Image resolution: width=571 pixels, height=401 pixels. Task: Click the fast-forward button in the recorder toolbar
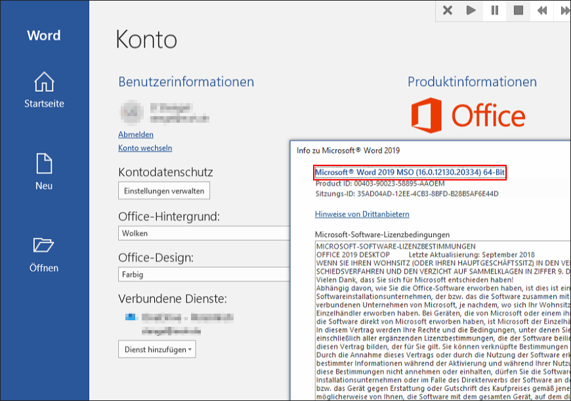point(563,10)
